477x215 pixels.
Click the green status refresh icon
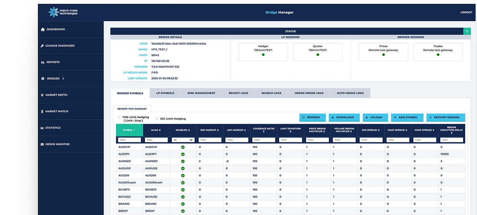point(467,31)
